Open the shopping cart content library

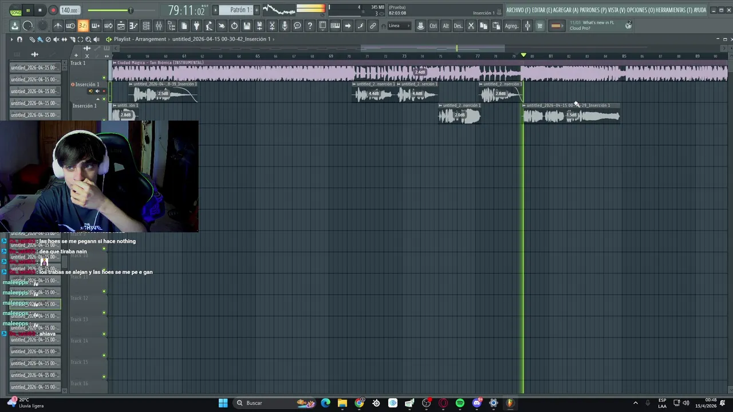coord(539,26)
